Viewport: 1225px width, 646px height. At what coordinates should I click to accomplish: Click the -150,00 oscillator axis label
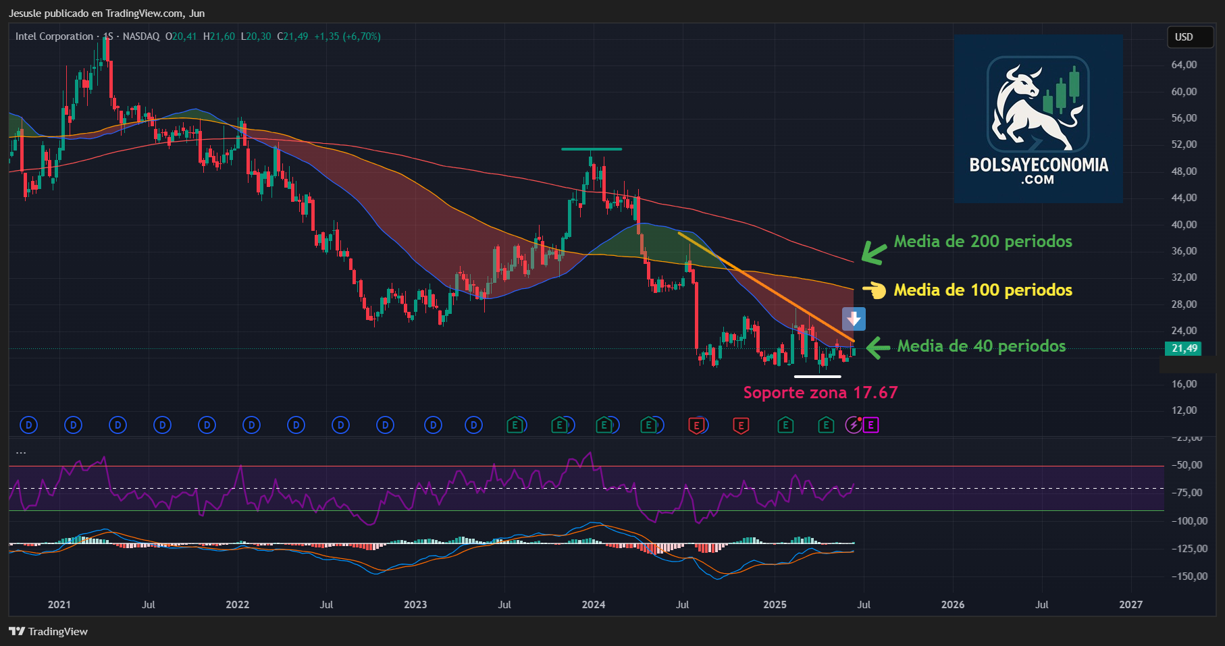[x=1189, y=576]
